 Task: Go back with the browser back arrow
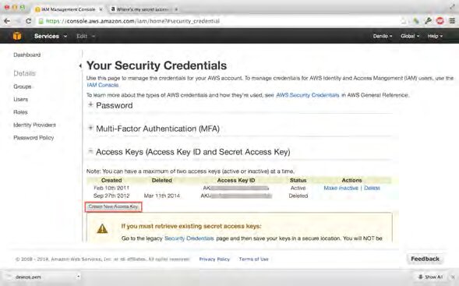(7, 21)
